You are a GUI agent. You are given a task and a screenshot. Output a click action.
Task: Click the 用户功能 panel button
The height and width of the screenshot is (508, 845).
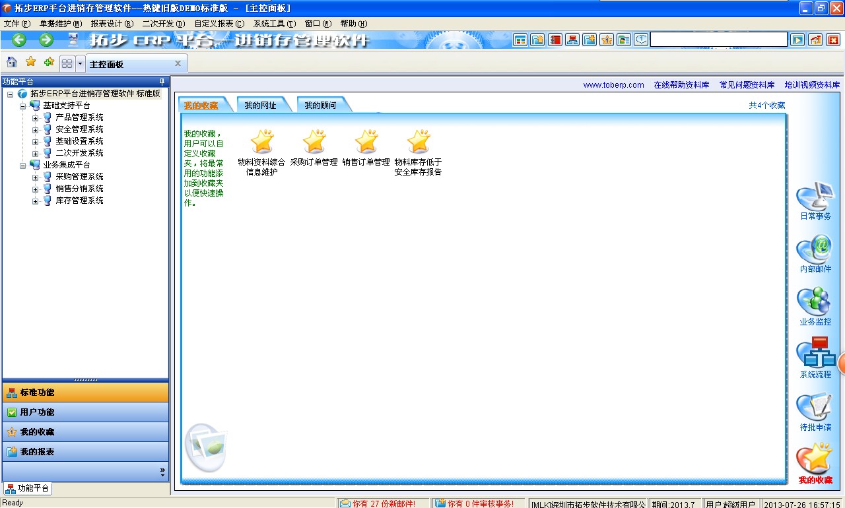[86, 412]
